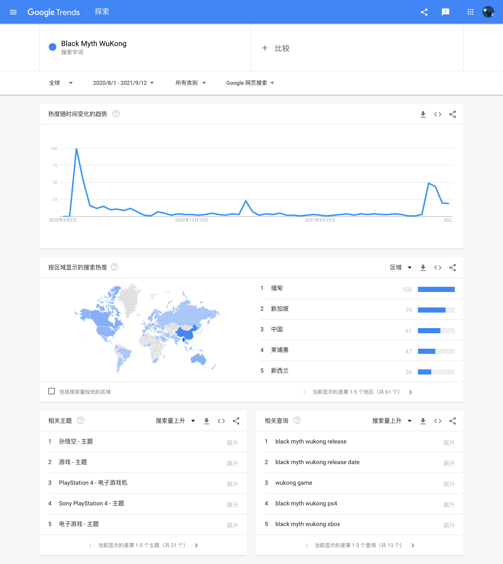The height and width of the screenshot is (564, 503).
Task: Embed the region interest map
Action: (x=438, y=268)
